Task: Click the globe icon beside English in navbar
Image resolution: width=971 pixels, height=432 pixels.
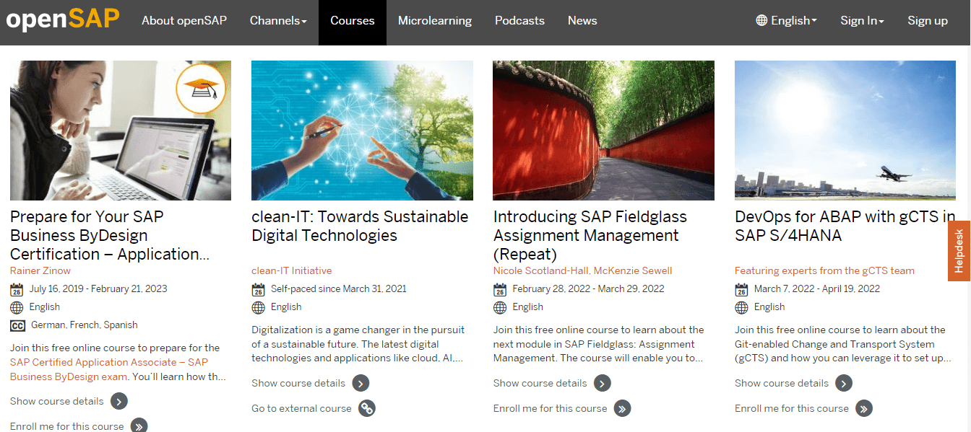Action: 761,20
